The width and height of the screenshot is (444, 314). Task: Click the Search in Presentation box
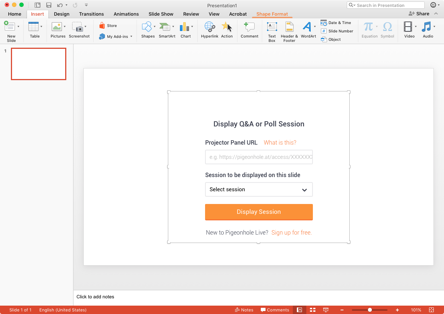tap(386, 5)
